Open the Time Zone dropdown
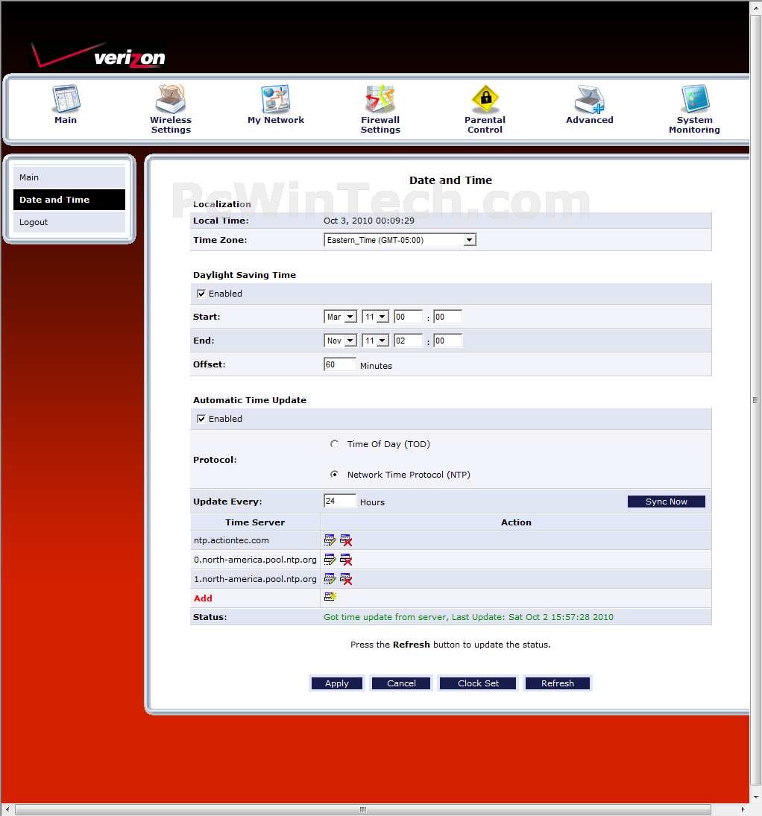This screenshot has width=762, height=816. [400, 240]
